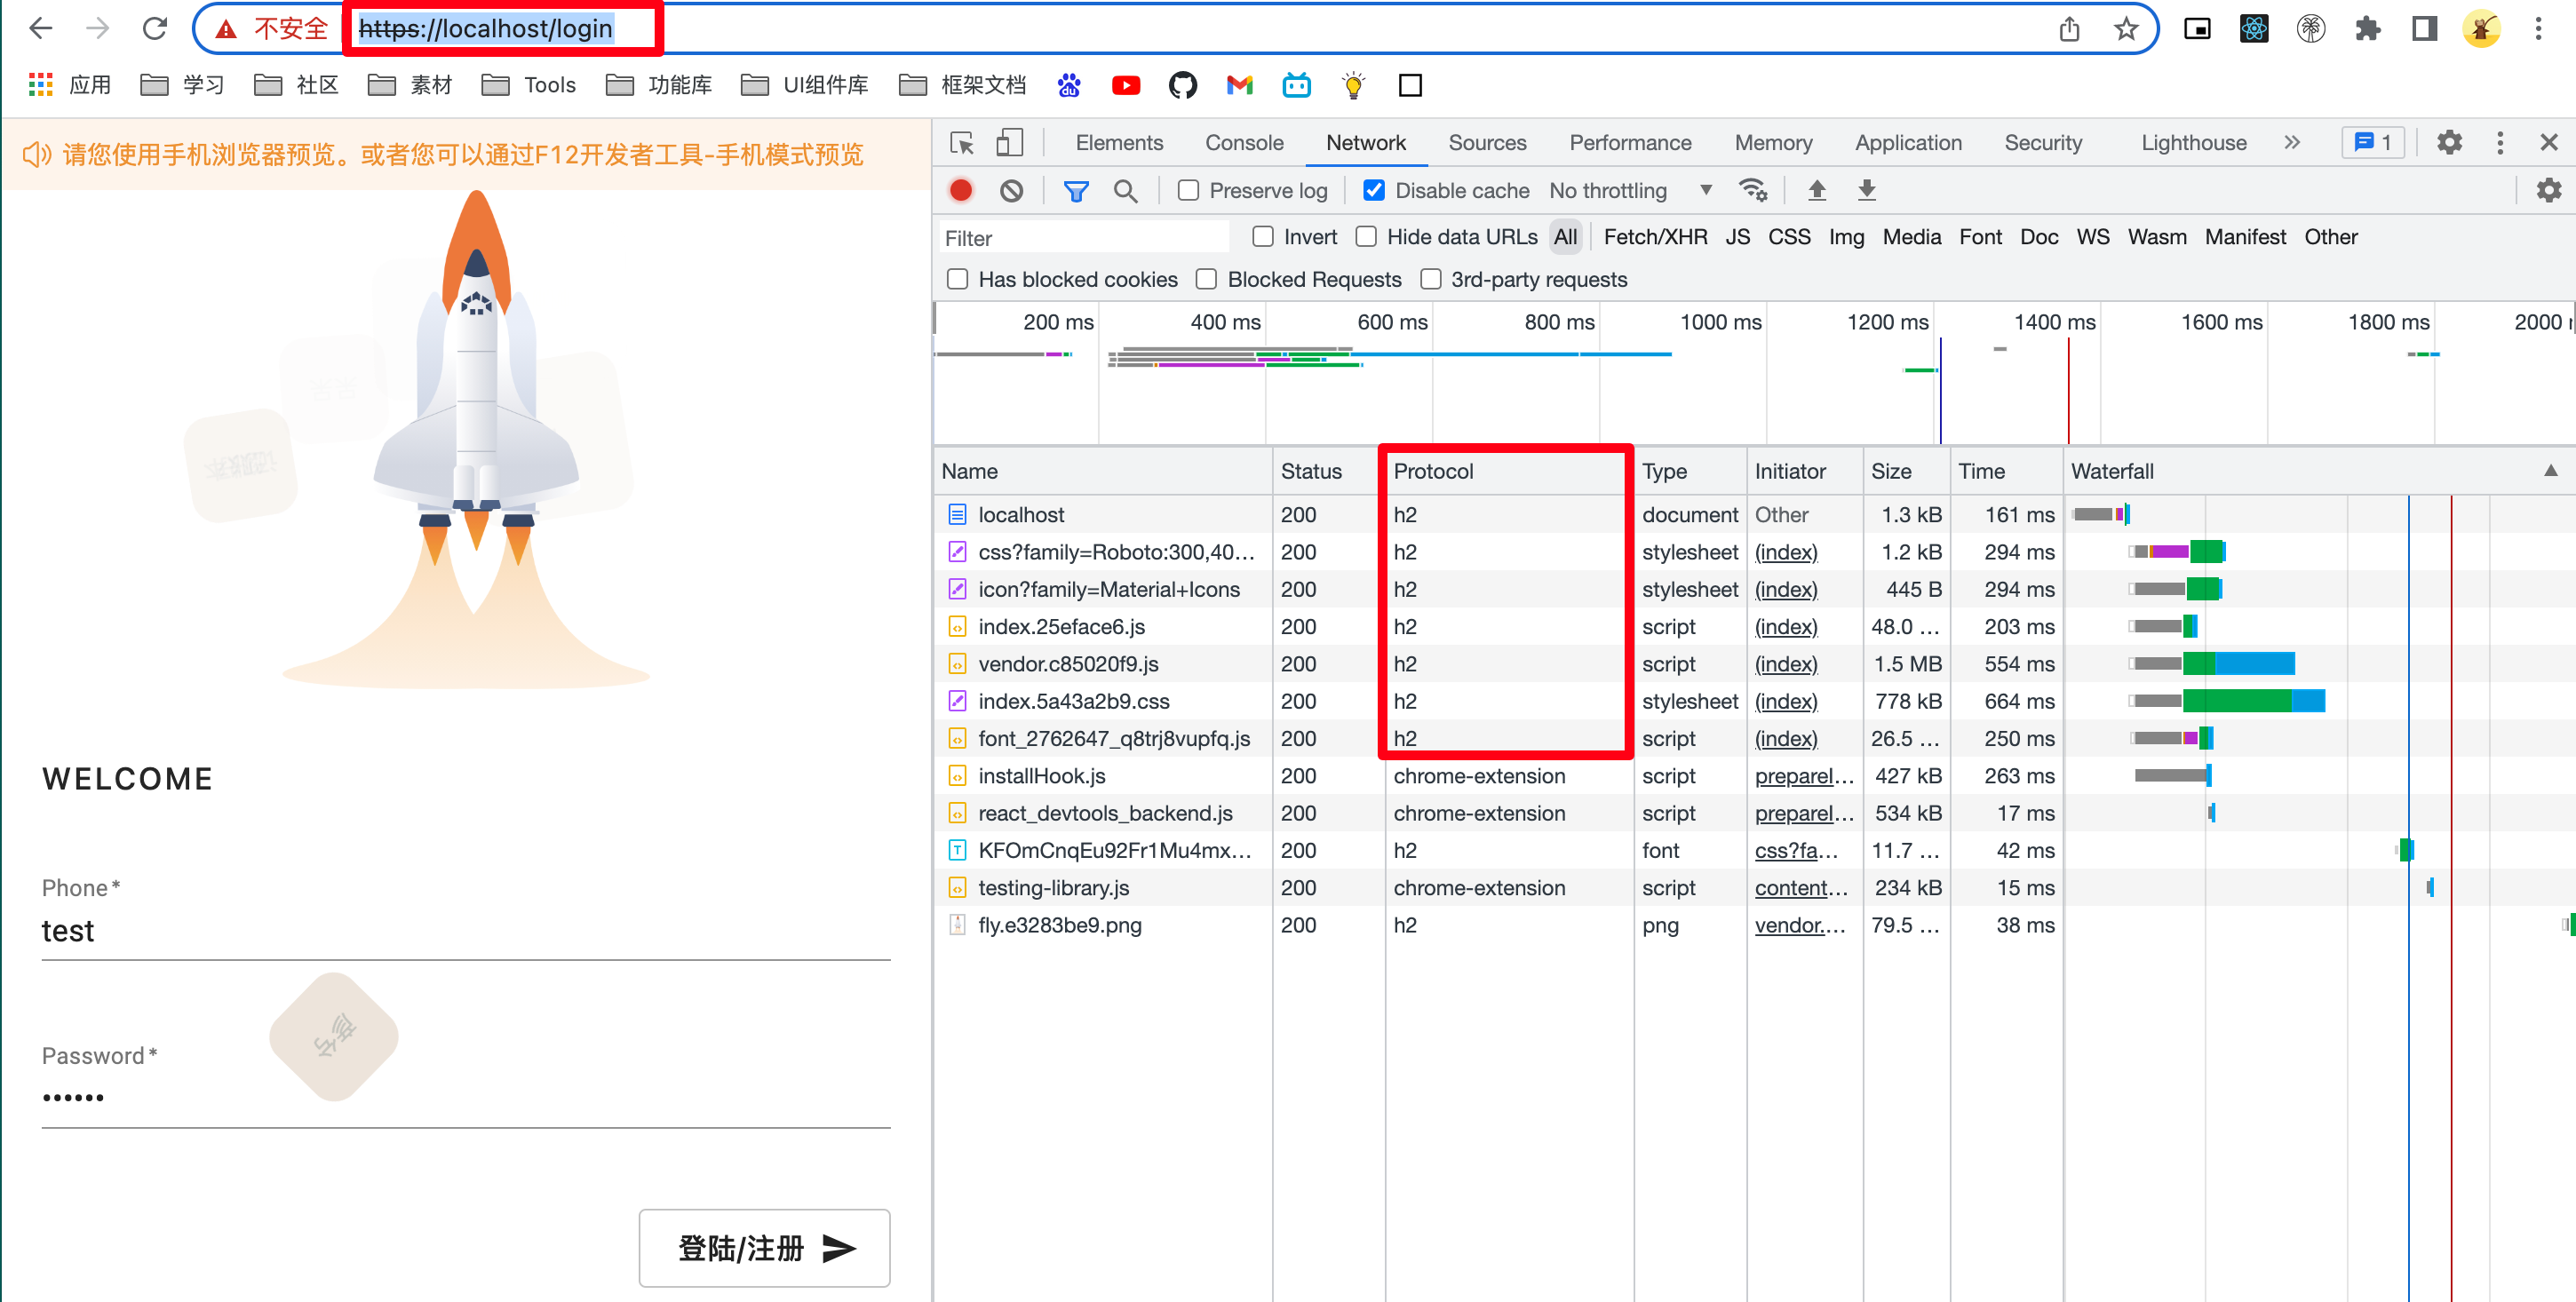Stop recording network log red button
2576x1302 pixels.
[x=961, y=190]
